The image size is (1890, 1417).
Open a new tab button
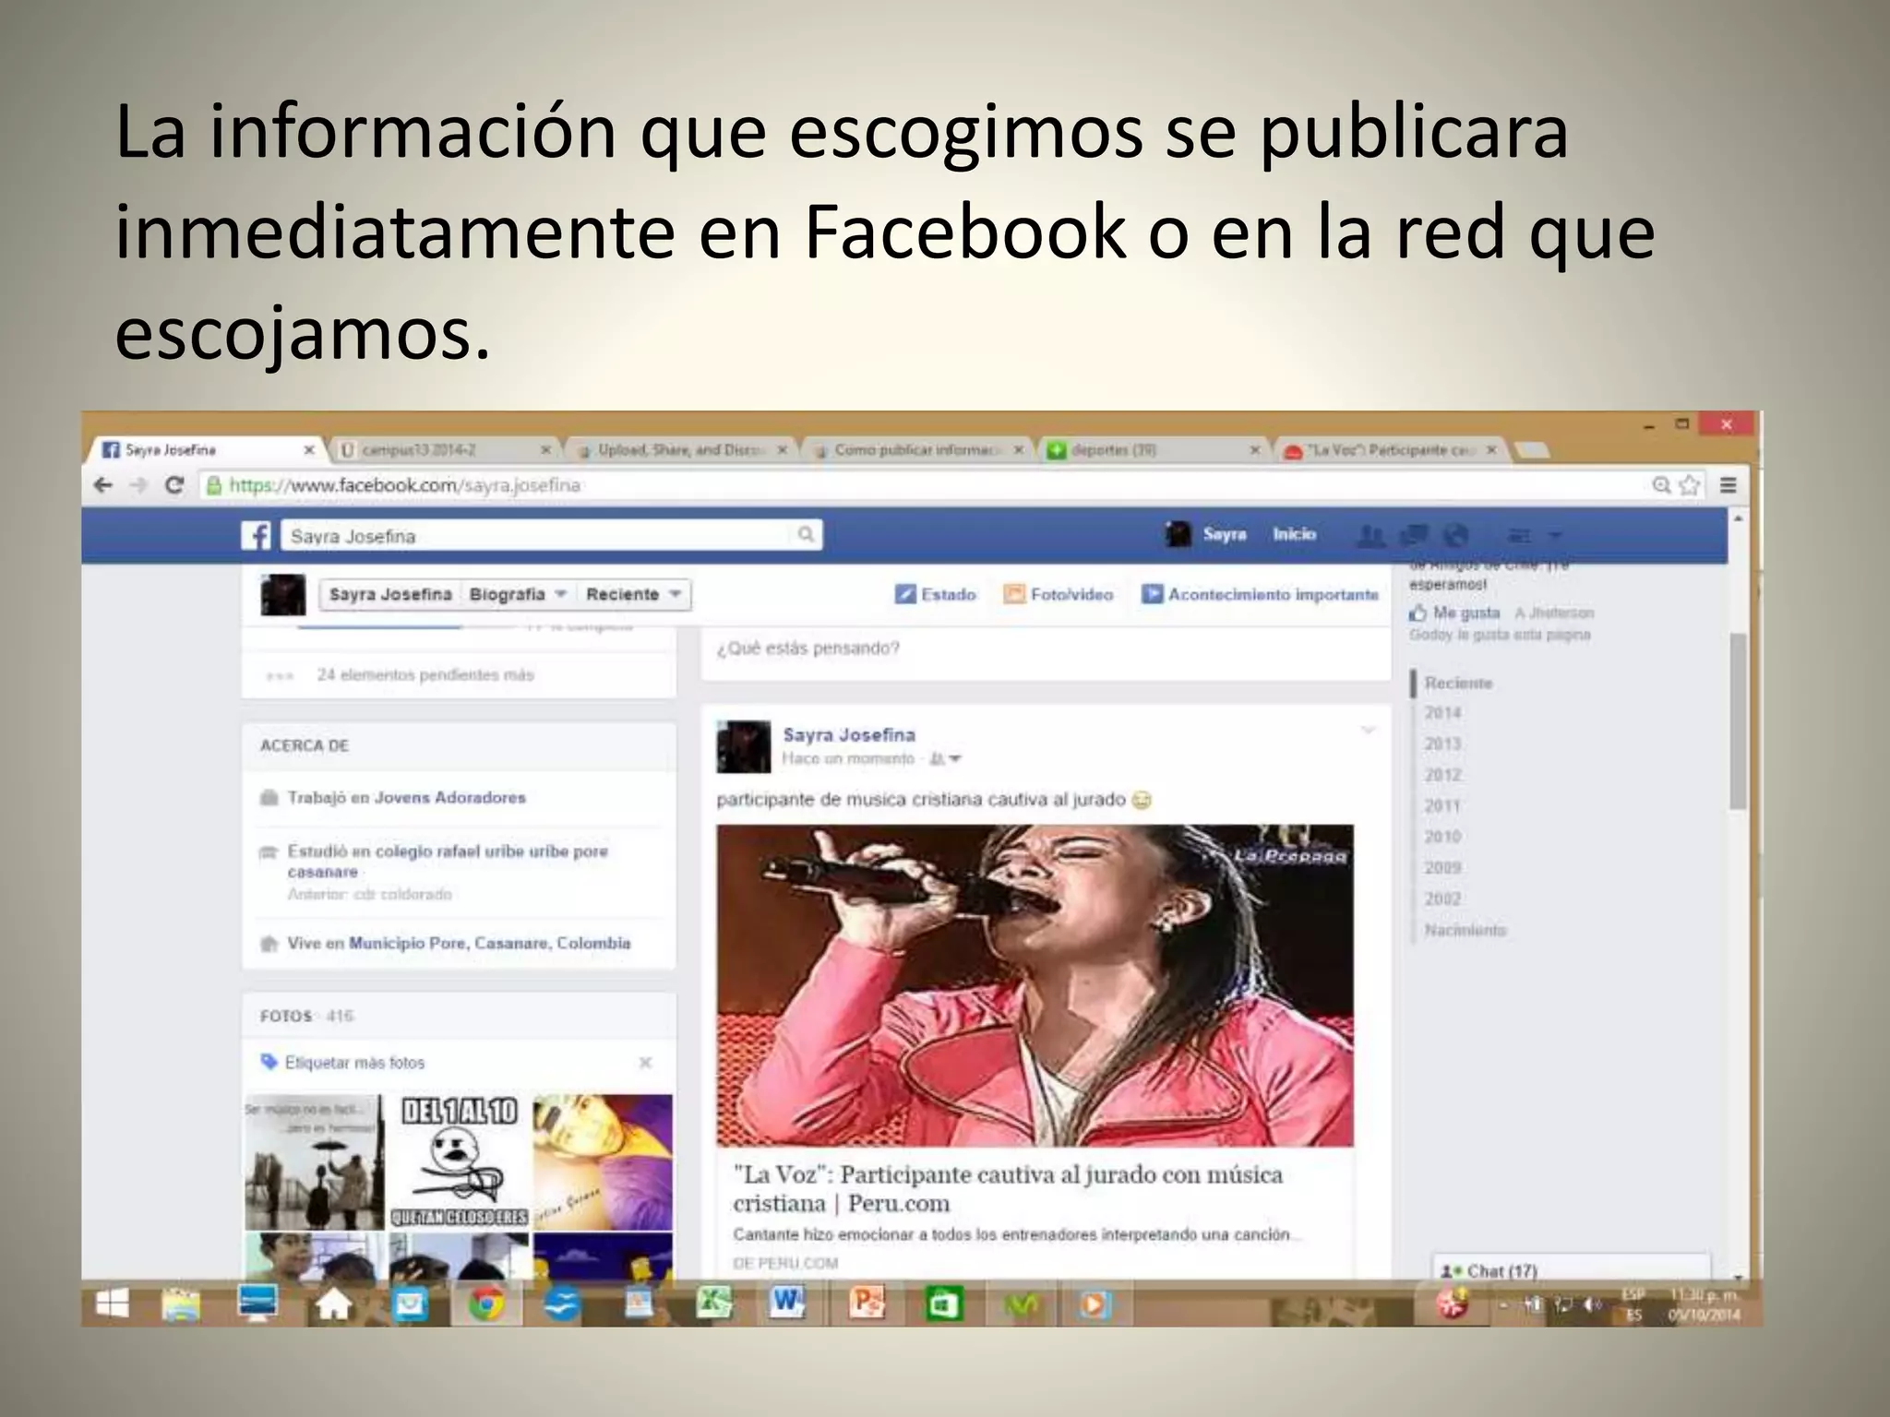1532,450
